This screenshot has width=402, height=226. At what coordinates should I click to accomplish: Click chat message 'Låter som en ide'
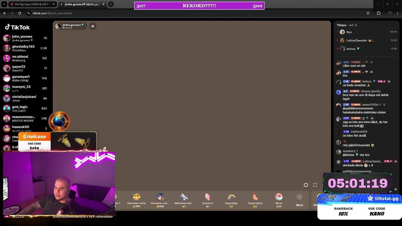pyautogui.click(x=354, y=66)
